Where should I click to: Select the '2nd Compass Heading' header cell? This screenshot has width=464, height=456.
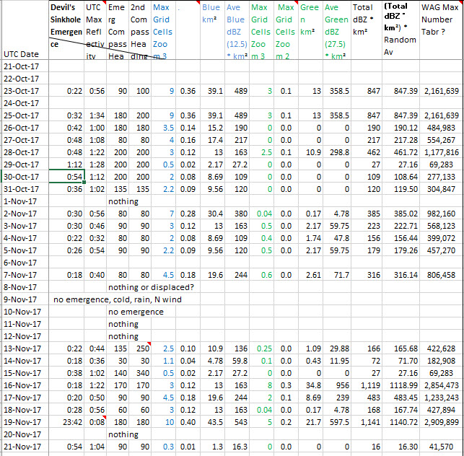click(x=140, y=30)
